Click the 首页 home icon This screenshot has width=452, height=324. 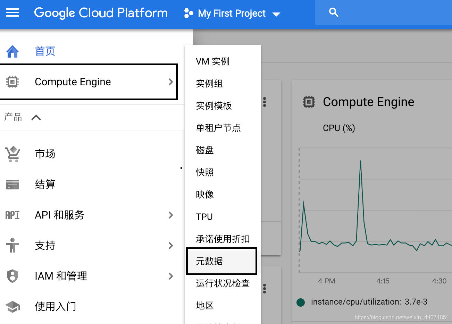point(12,51)
